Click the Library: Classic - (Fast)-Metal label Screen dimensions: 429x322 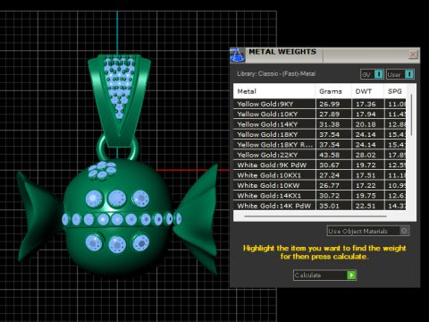[x=276, y=73]
